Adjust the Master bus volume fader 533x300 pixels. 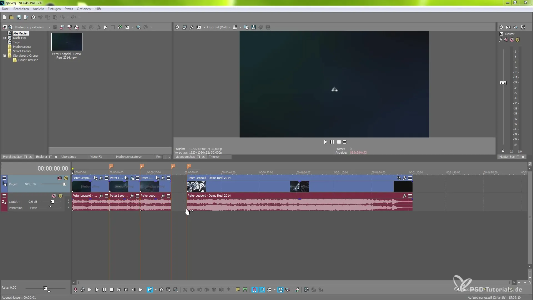(503, 83)
